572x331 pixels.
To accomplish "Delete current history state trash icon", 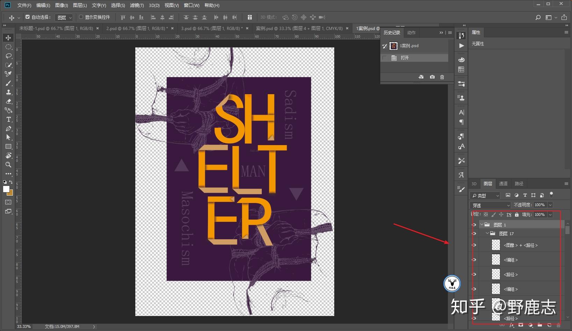I will 442,77.
